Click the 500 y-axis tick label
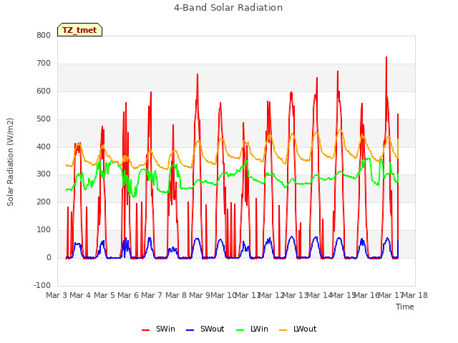This screenshot has width=458, height=343. coord(44,119)
